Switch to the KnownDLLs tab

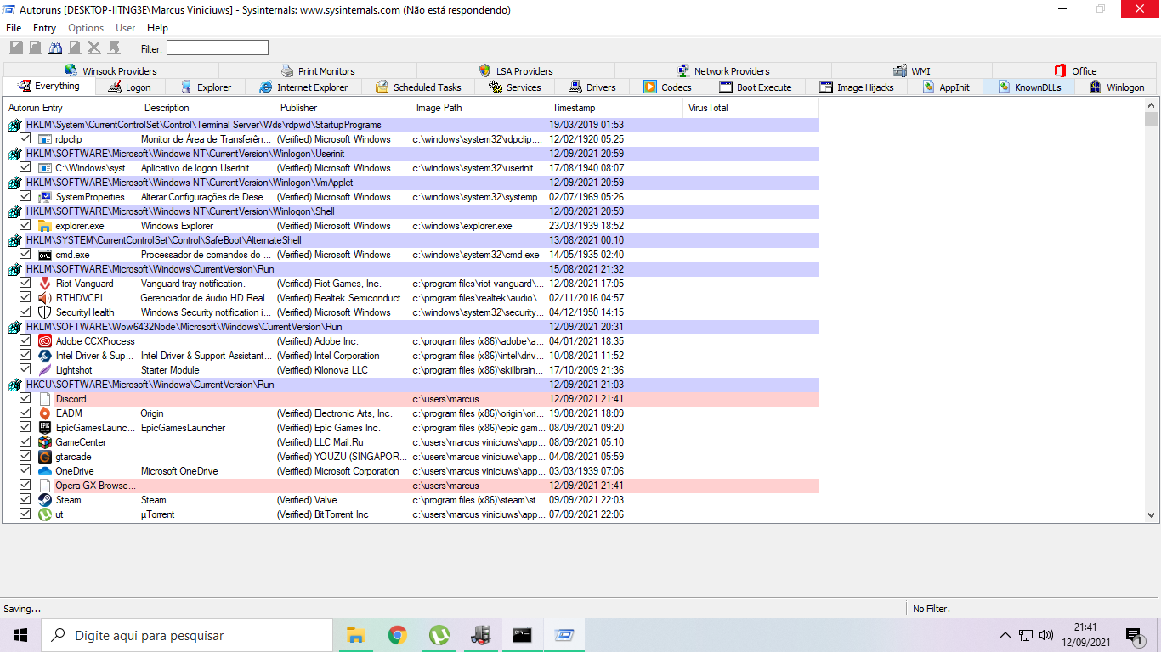[x=1030, y=87]
